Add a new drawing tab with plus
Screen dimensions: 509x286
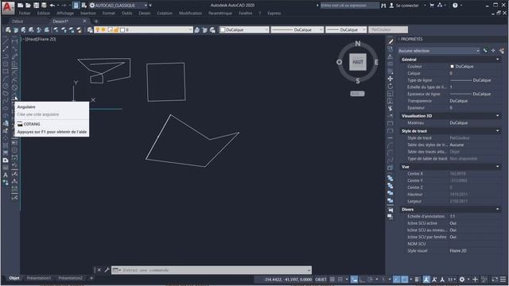click(x=96, y=21)
